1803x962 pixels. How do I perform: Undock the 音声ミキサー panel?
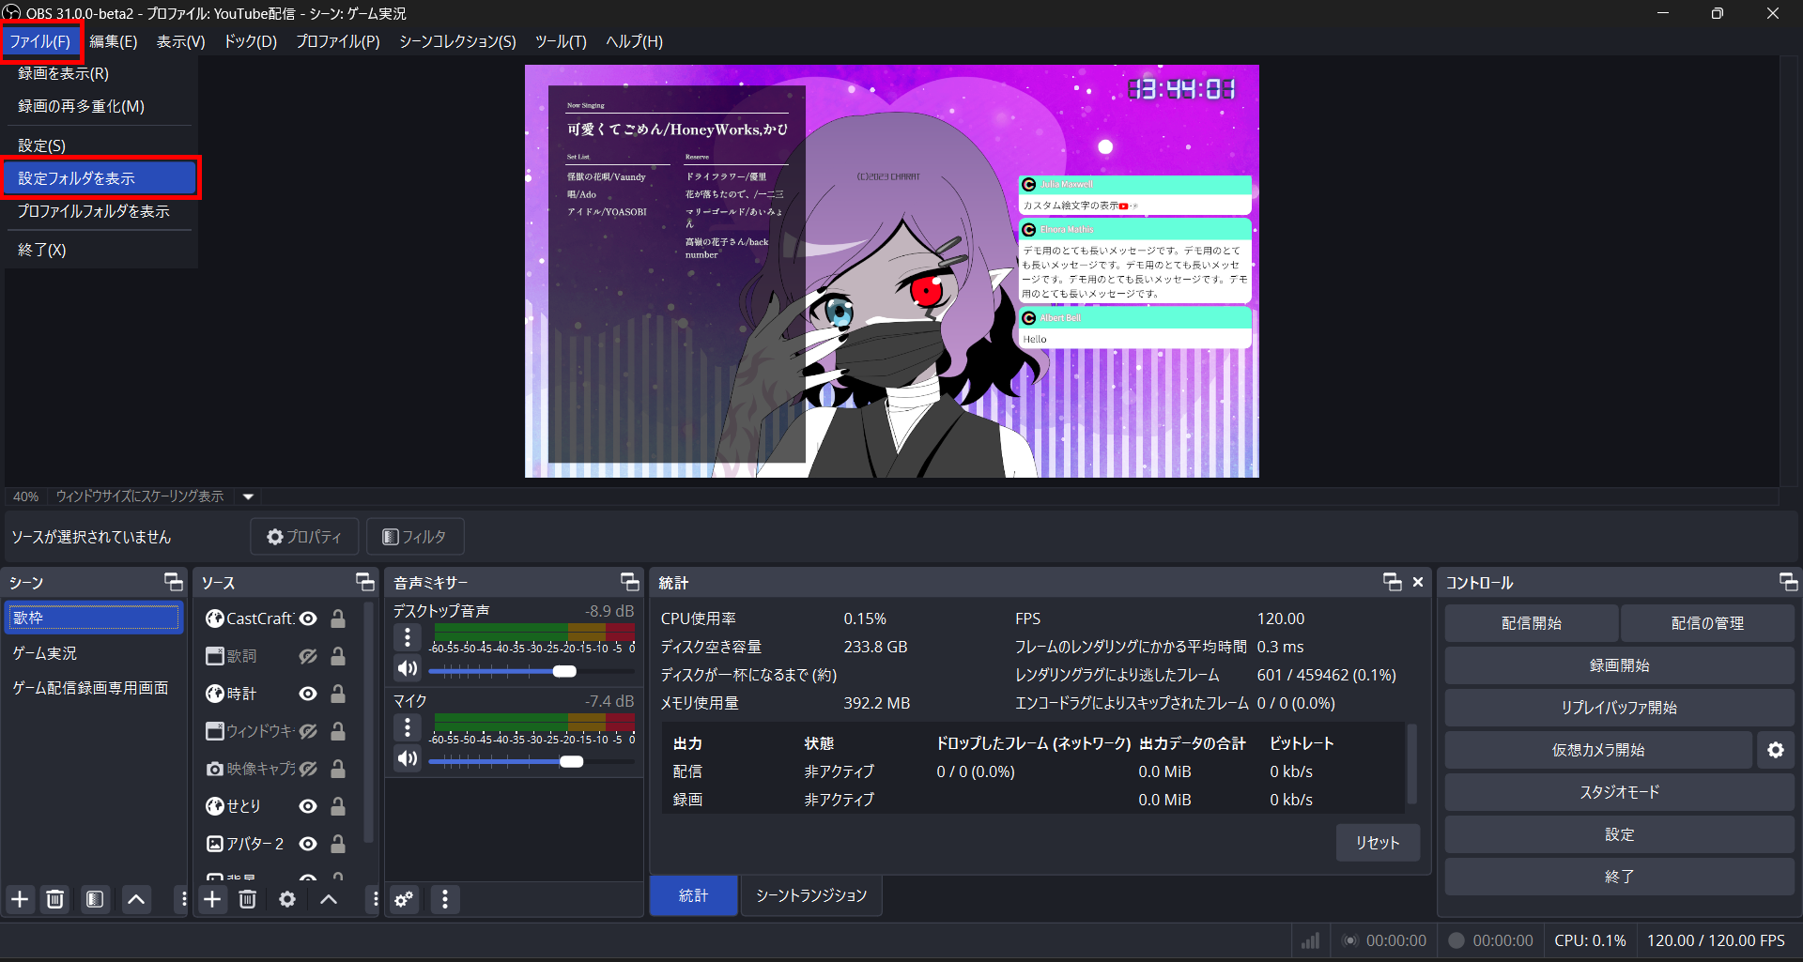pos(630,582)
